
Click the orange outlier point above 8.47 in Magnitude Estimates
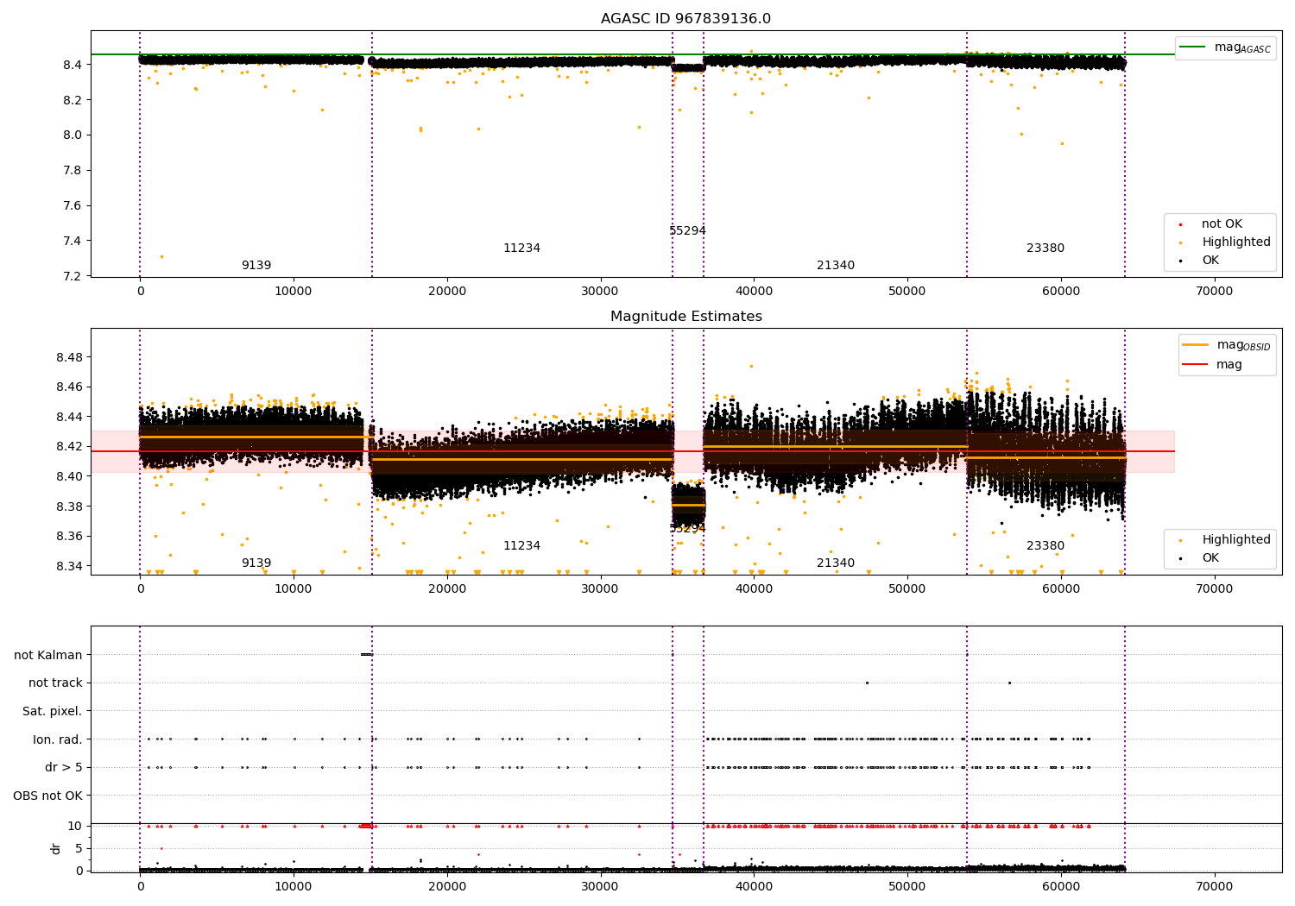[x=751, y=366]
